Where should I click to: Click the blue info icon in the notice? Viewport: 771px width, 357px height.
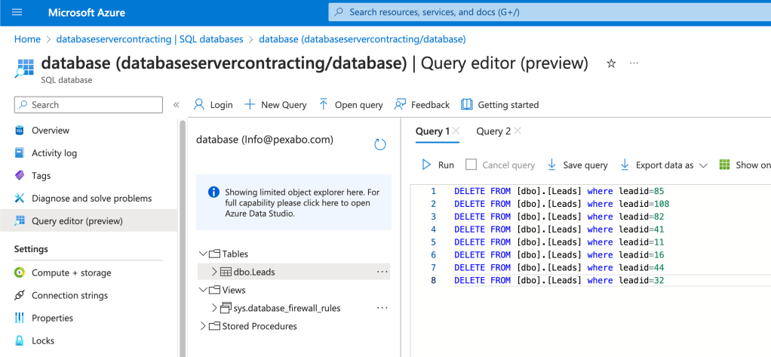[x=213, y=192]
